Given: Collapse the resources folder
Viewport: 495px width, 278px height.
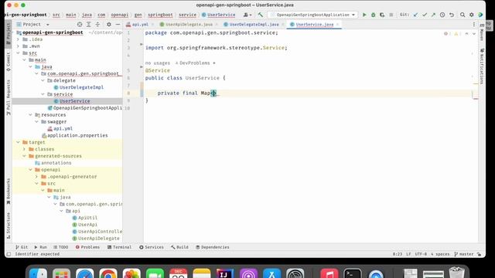Looking at the screenshot, I should (x=31, y=115).
